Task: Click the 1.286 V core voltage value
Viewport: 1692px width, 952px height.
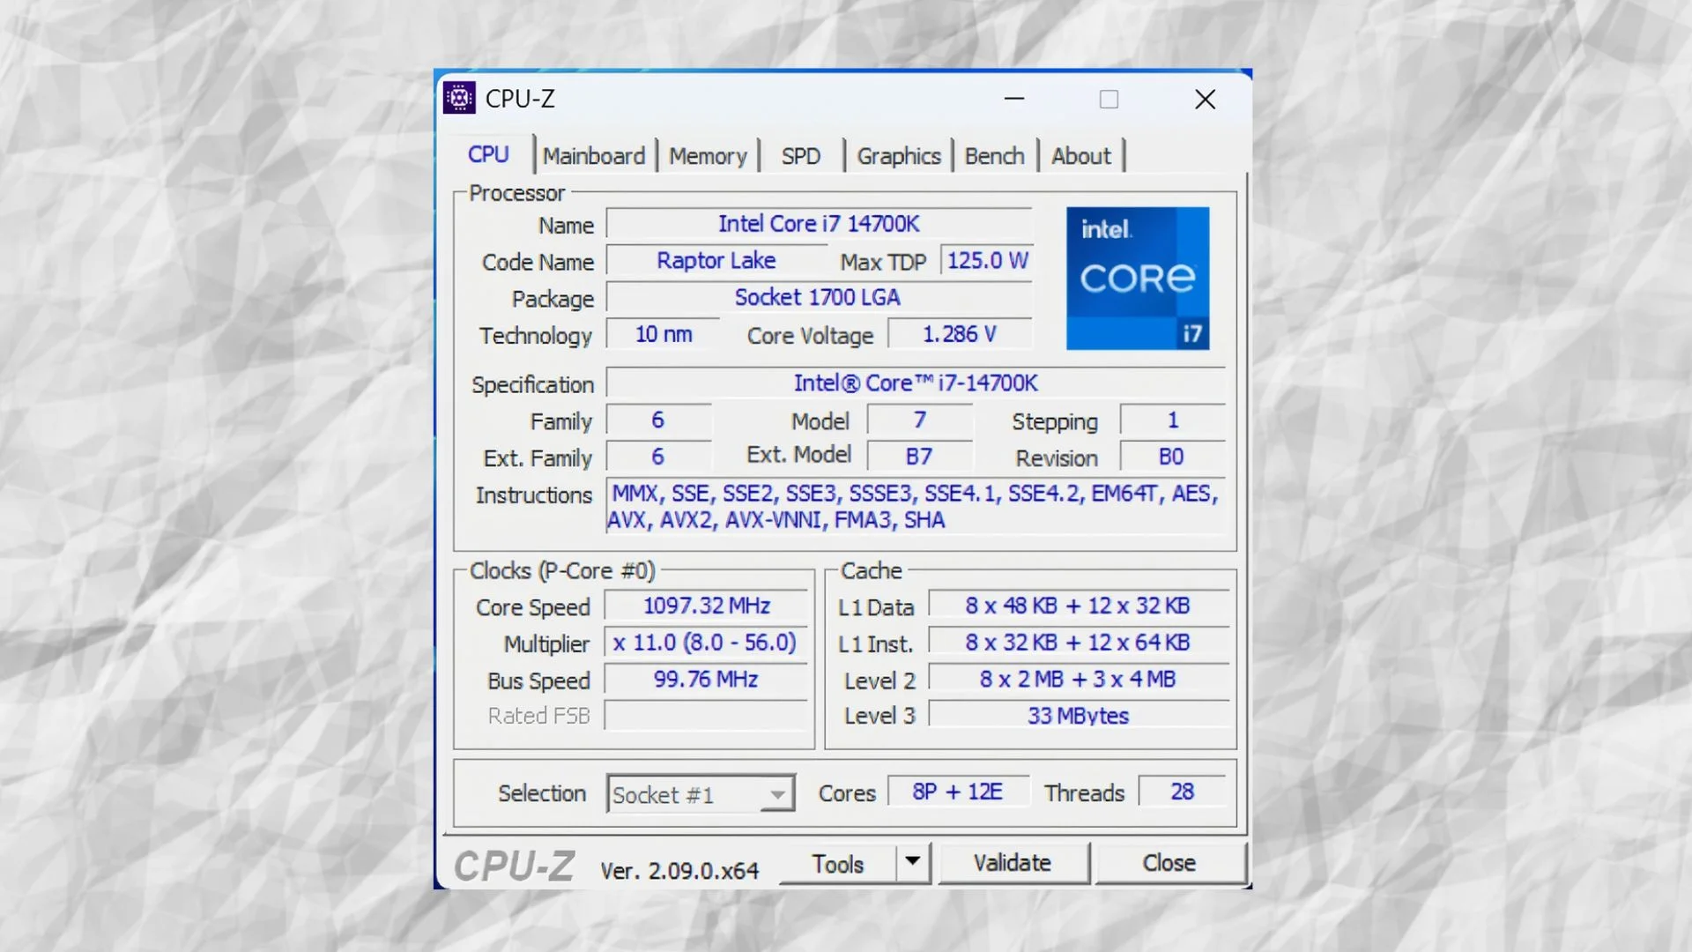Action: pyautogui.click(x=960, y=335)
